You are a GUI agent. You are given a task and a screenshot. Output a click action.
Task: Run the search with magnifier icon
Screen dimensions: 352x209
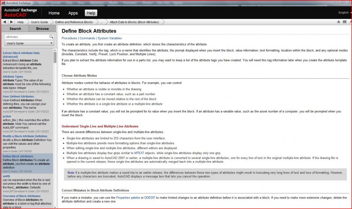click(x=51, y=37)
